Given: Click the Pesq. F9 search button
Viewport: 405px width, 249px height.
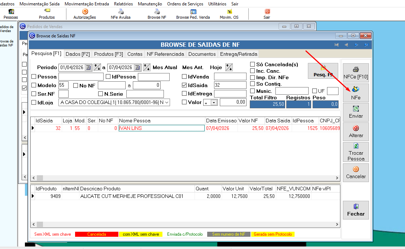Looking at the screenshot, I should (323, 71).
